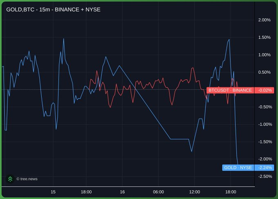Click the -1.00% y-axis label
This screenshot has height=199, width=278.
coord(265,124)
